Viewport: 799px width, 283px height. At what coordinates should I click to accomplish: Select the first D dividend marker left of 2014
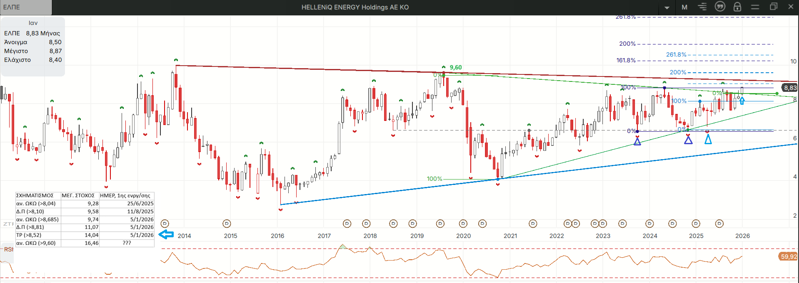pos(165,224)
